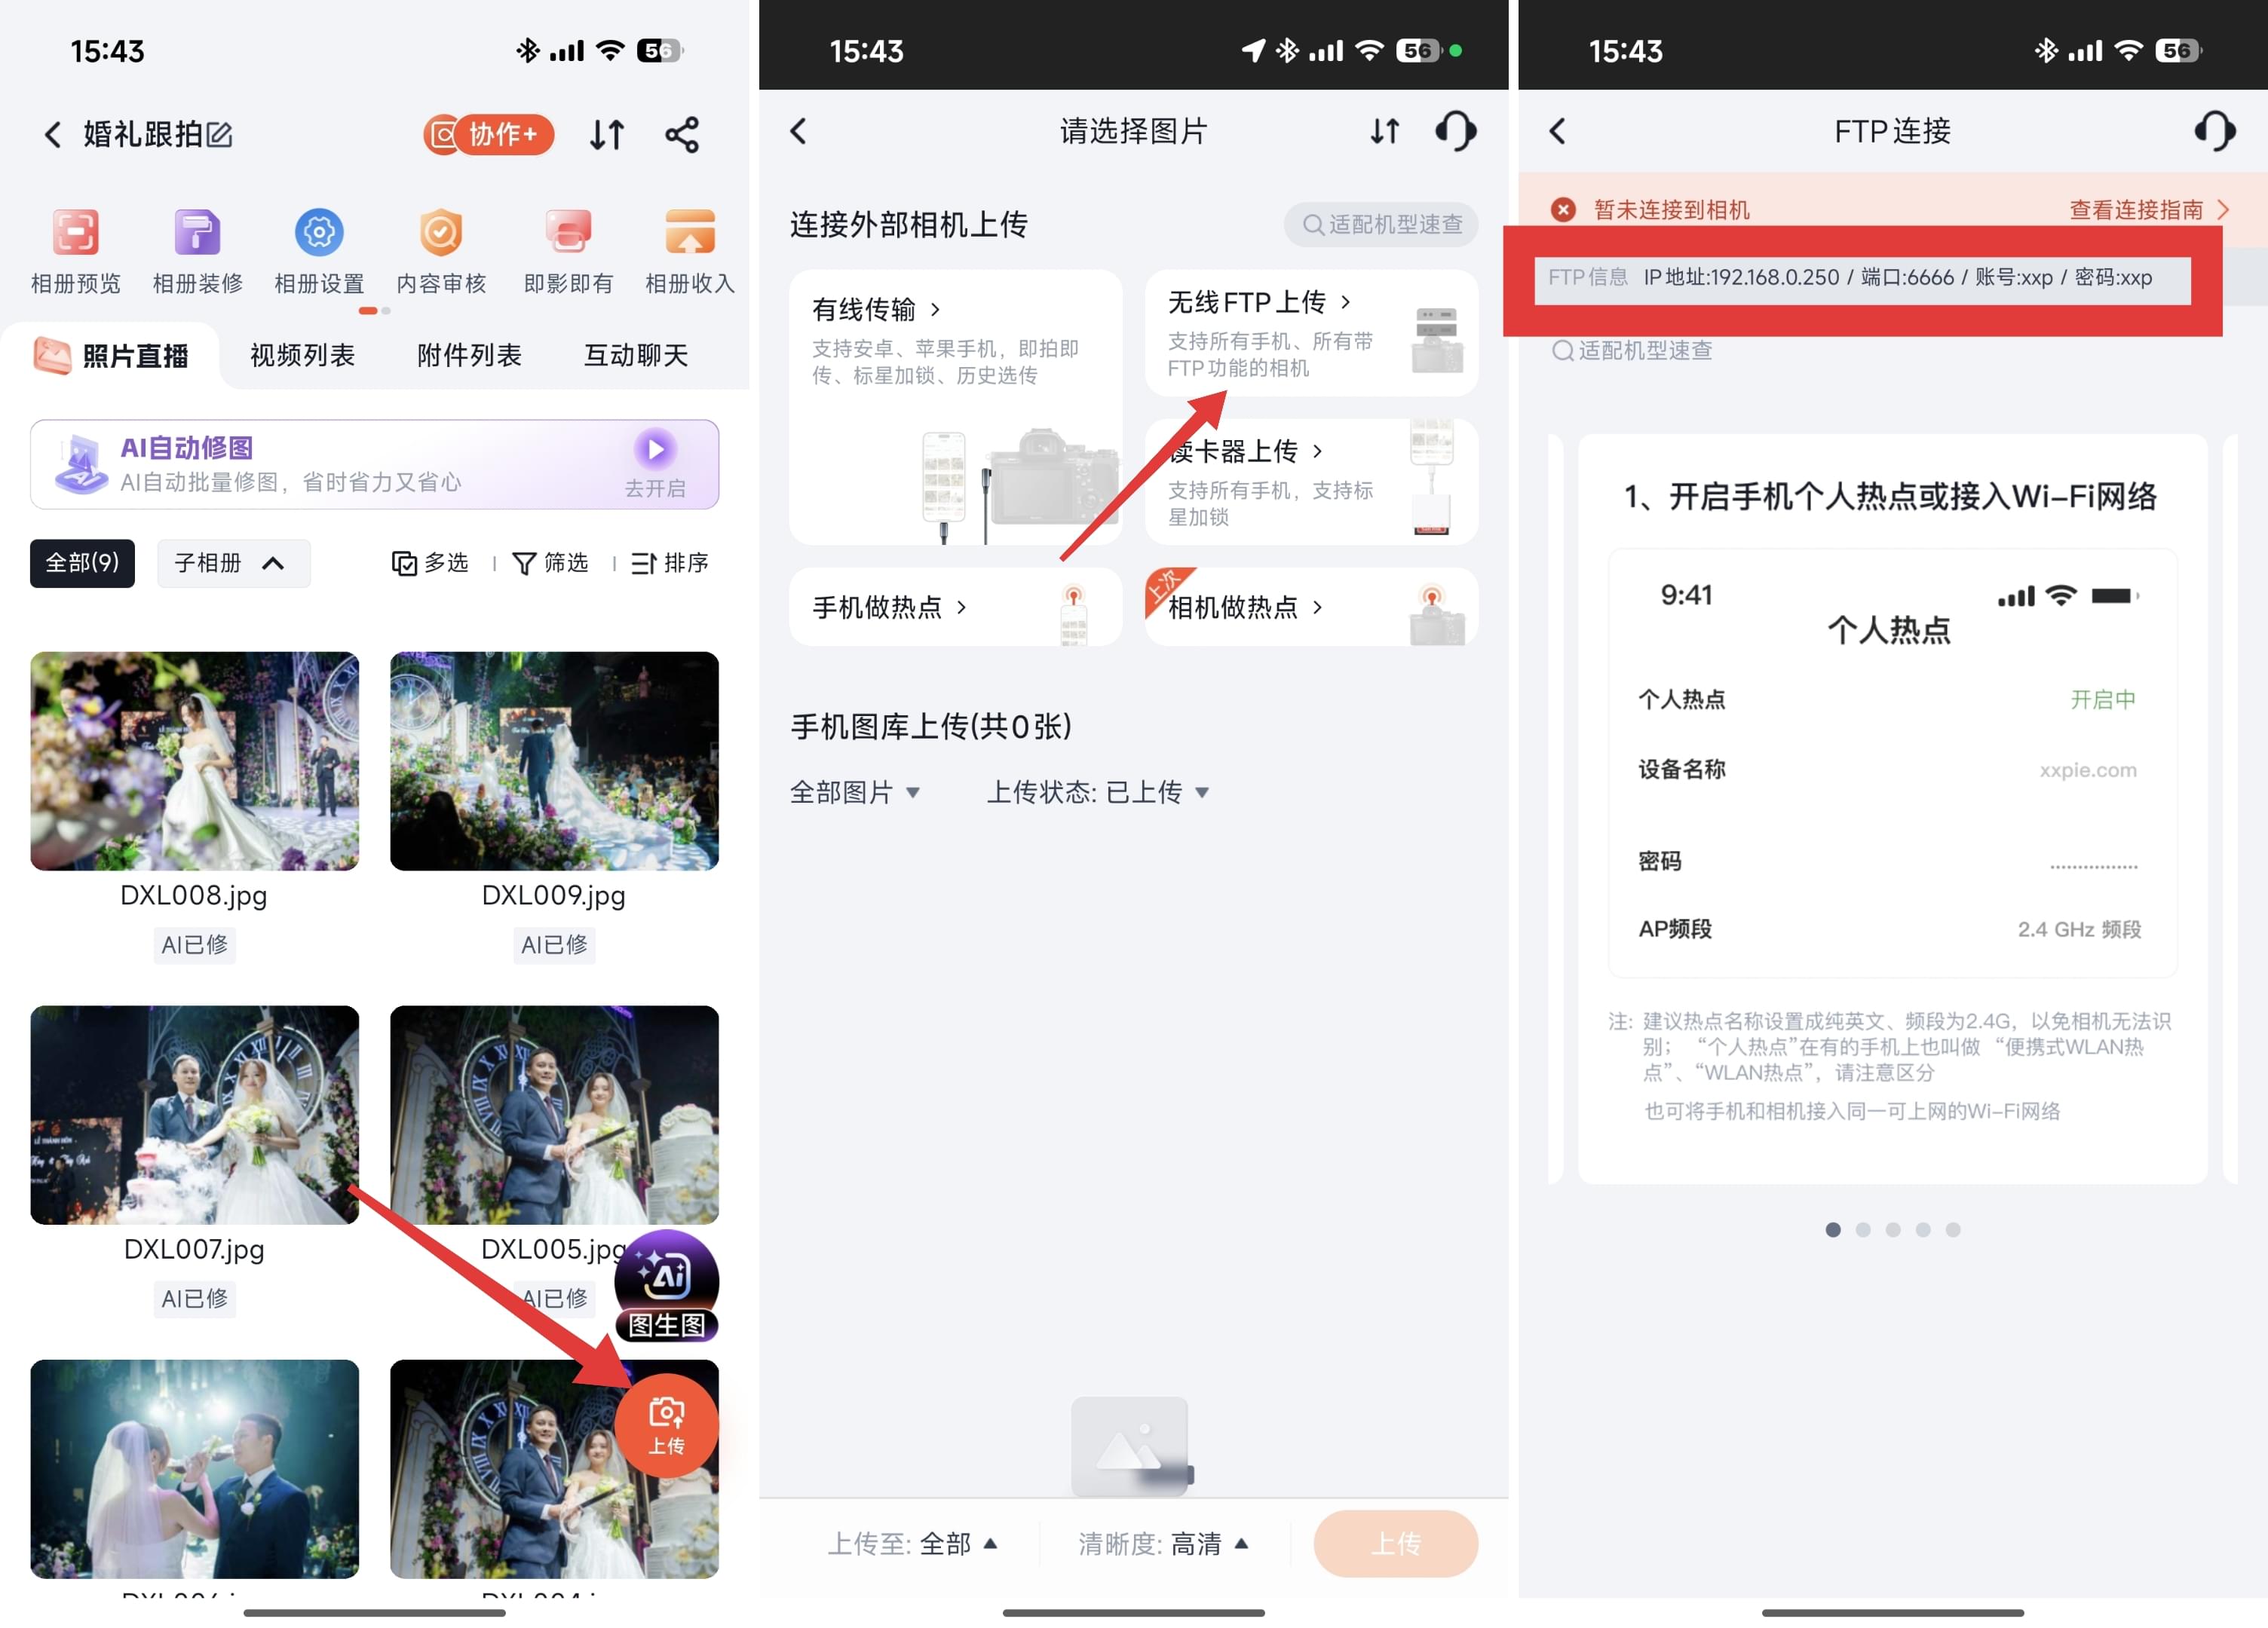
Task: Expand 上传状态: 已上传 dropdown
Action: click(x=1098, y=792)
